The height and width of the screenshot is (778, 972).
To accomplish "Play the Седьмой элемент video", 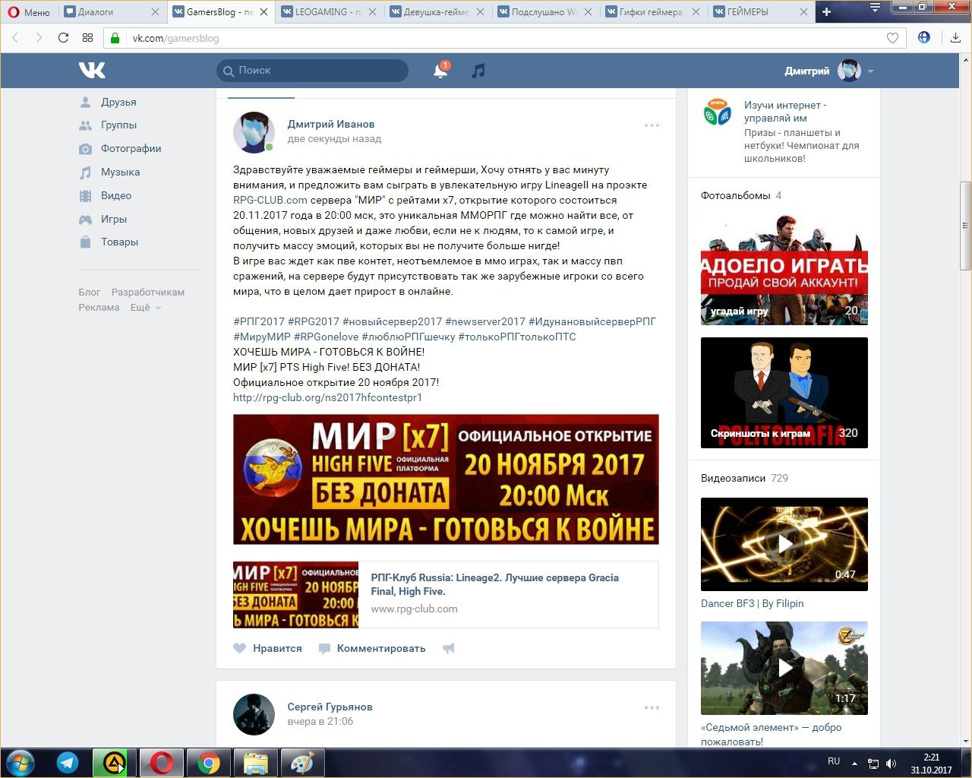I will pos(784,668).
